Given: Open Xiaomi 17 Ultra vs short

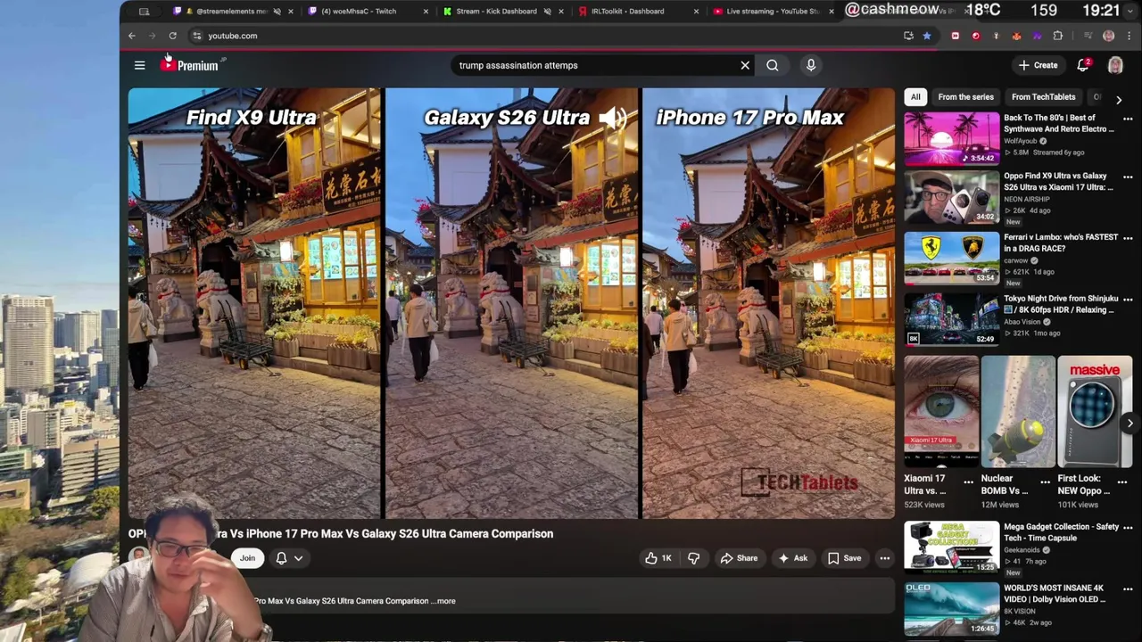Looking at the screenshot, I should [x=941, y=411].
